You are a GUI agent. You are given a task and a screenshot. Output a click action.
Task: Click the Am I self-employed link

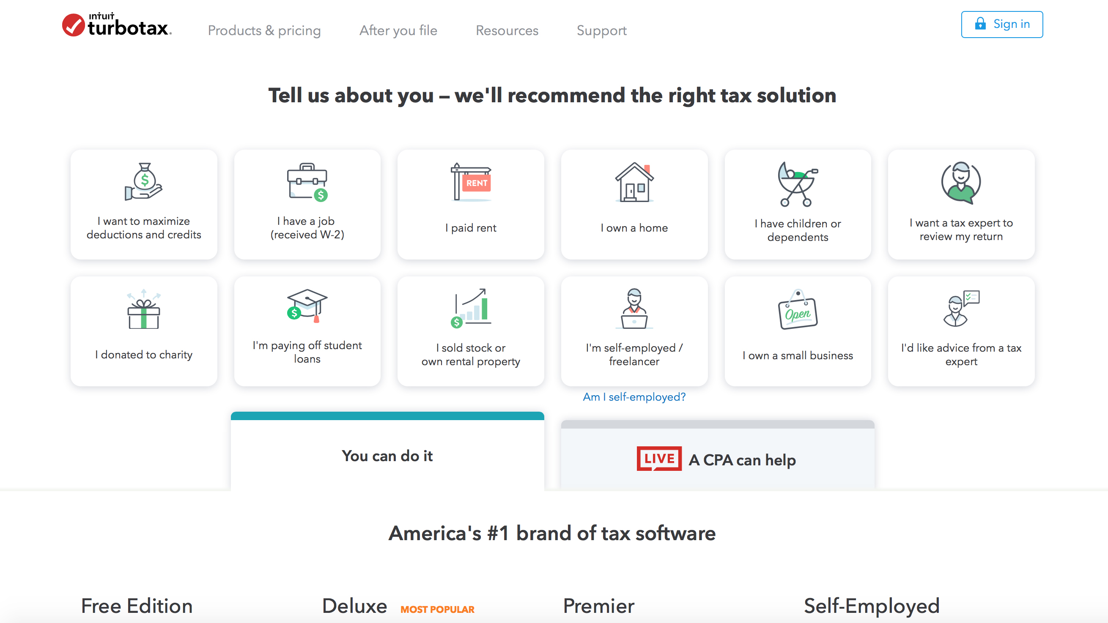(633, 397)
